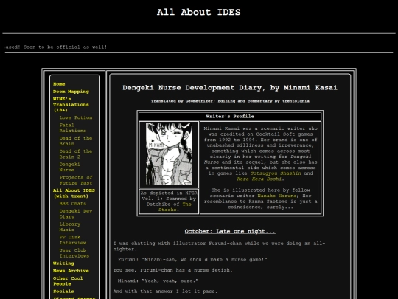Open the Dengeki Dev Diary link
Viewport: 398px width, 299px height.
click(76, 214)
